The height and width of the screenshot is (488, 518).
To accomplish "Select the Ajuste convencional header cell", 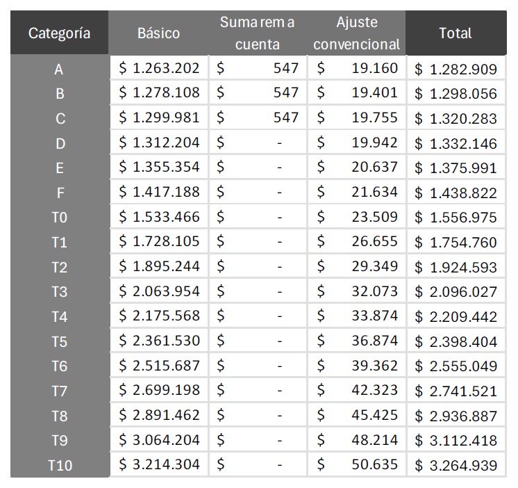I will (x=357, y=33).
